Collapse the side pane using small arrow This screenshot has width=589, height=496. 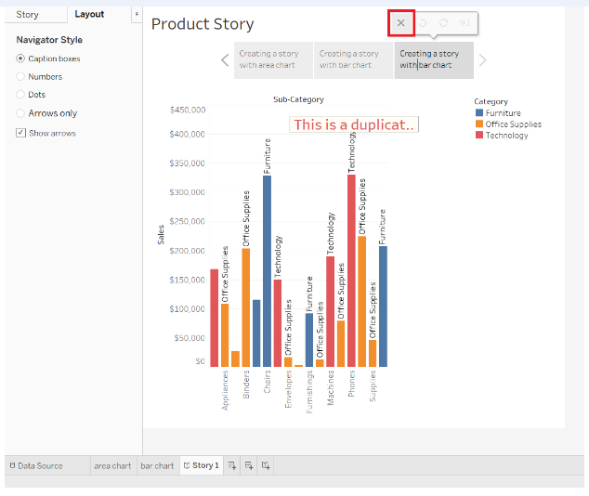pyautogui.click(x=137, y=15)
